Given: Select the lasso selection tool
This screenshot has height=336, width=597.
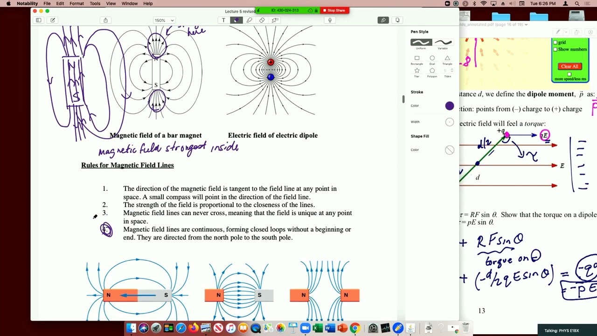Looking at the screenshot, I should tap(275, 20).
